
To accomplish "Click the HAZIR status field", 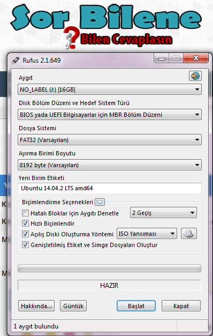I will [109, 285].
